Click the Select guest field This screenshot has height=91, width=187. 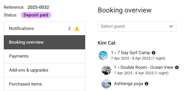[x=137, y=26]
